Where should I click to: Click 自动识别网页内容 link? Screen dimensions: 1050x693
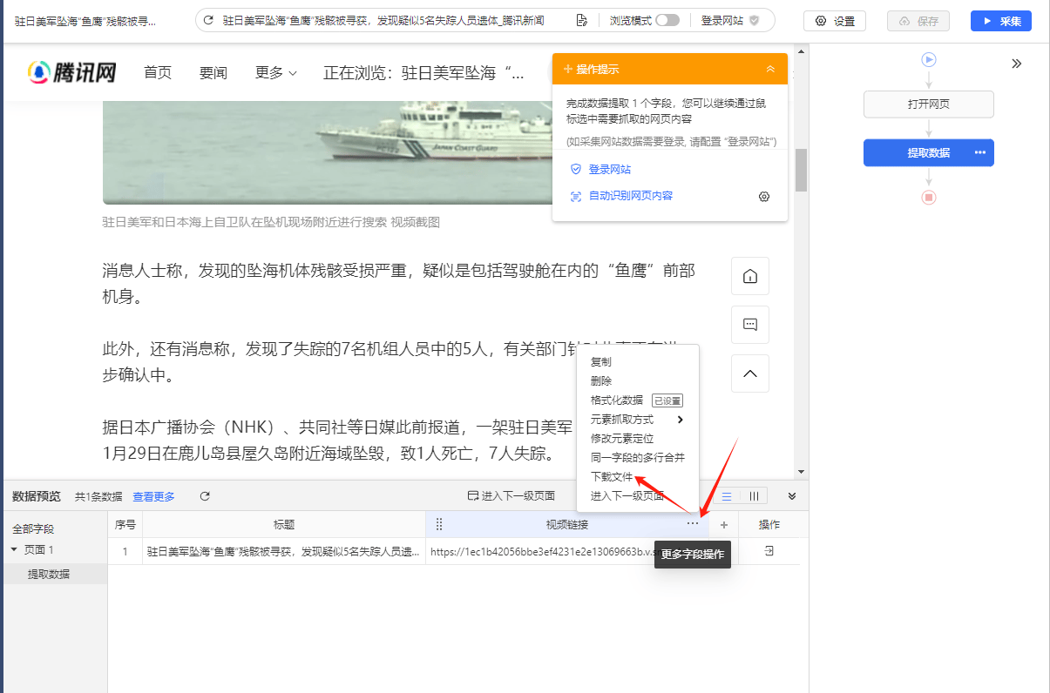click(631, 196)
